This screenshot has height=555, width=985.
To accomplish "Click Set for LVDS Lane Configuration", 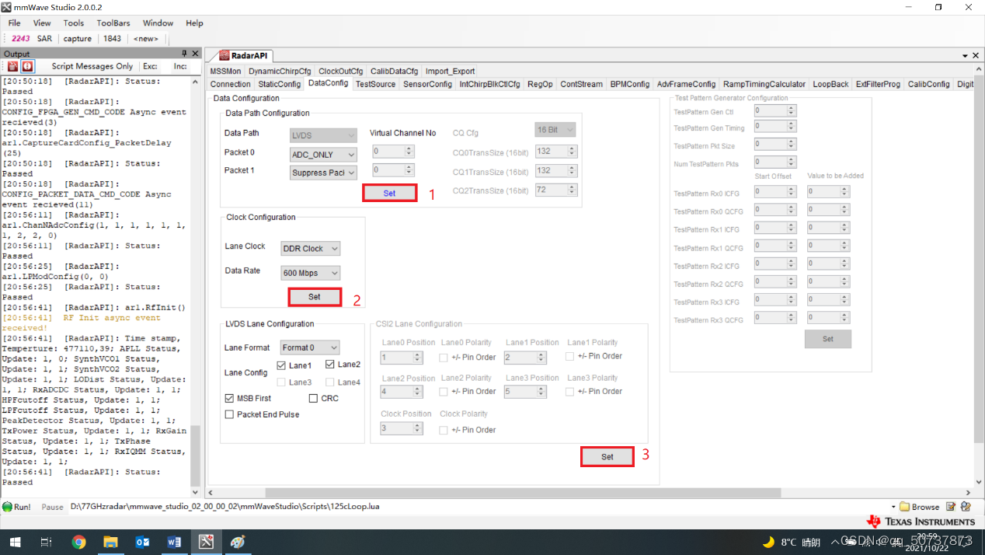I will [x=607, y=457].
